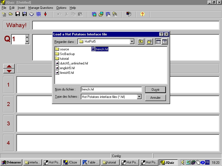Click the open folder toolbar icon
Viewport: 222px width, 166px height.
coord(11,14)
